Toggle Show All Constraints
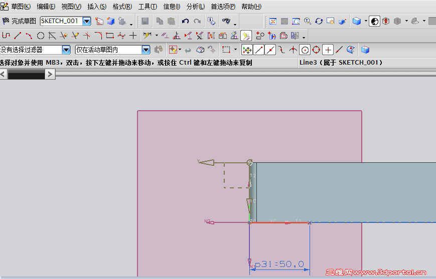 pyautogui.click(x=188, y=36)
